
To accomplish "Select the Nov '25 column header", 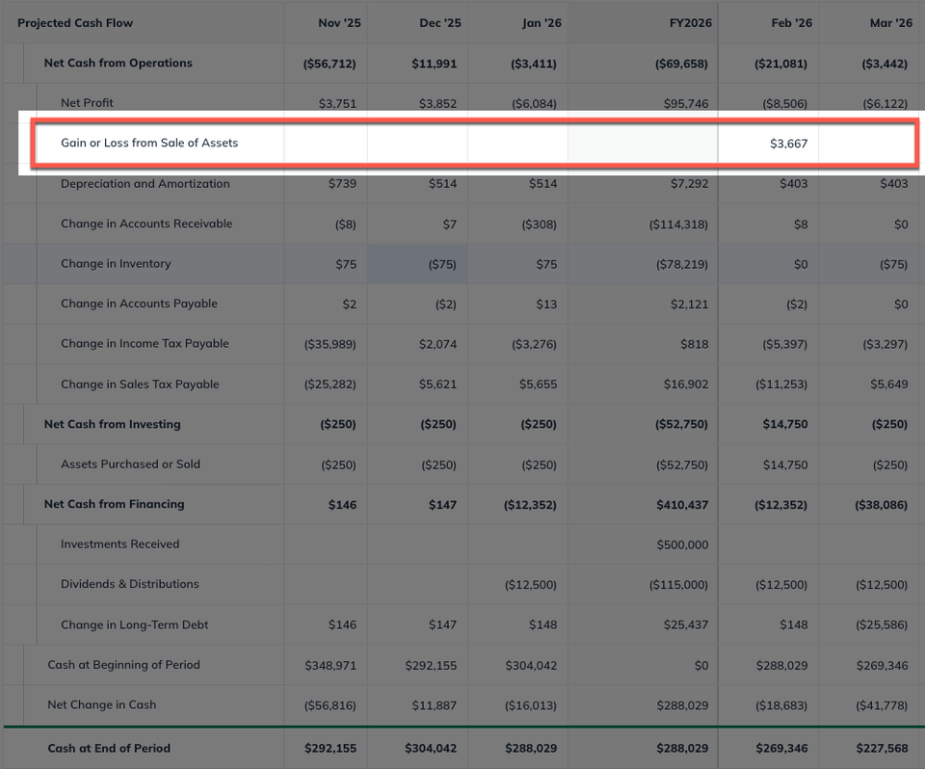I will coord(339,23).
